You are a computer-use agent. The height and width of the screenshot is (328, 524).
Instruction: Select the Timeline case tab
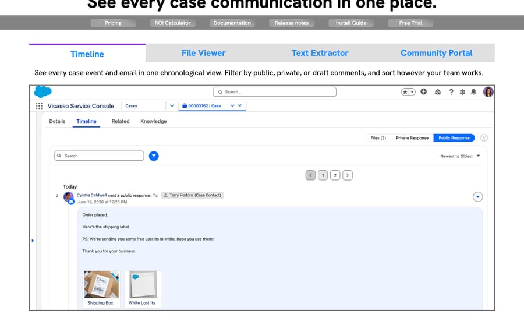click(x=86, y=121)
